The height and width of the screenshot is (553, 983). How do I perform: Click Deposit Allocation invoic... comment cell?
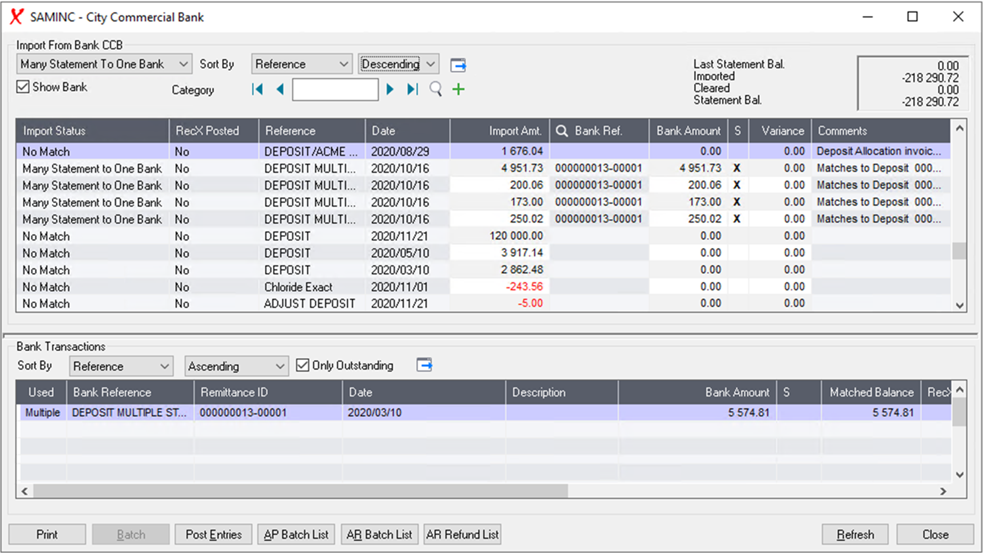[x=881, y=152]
